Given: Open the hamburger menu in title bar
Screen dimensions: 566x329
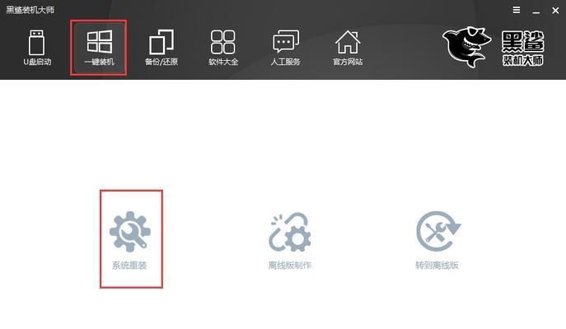Looking at the screenshot, I should coord(517,10).
